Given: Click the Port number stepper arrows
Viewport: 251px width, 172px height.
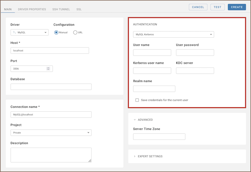Looking at the screenshot, I should pyautogui.click(x=48, y=68).
